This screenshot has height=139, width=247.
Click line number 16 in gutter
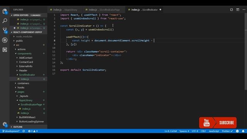54,70
